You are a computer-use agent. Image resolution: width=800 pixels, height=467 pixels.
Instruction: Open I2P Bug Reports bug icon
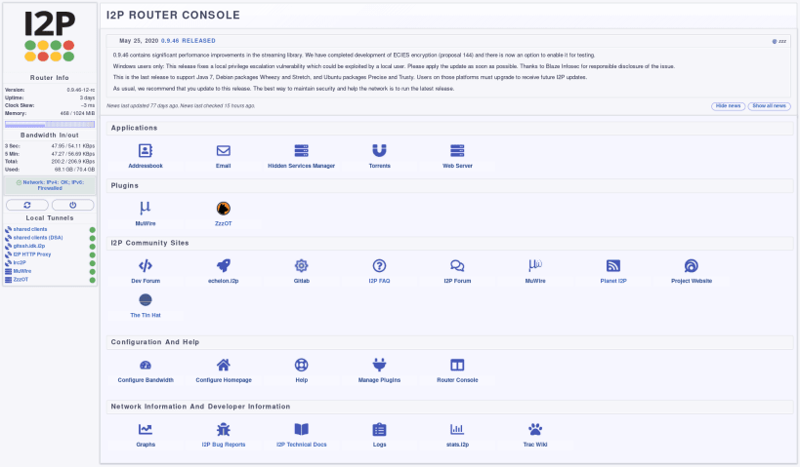click(224, 429)
